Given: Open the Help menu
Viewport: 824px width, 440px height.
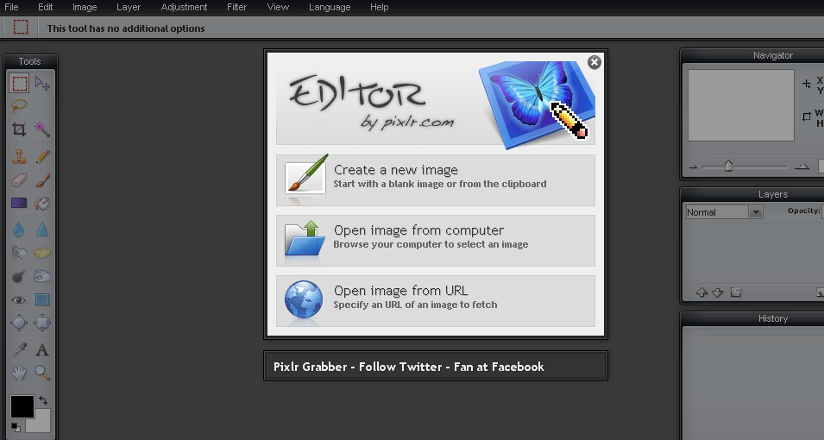Looking at the screenshot, I should 380,8.
